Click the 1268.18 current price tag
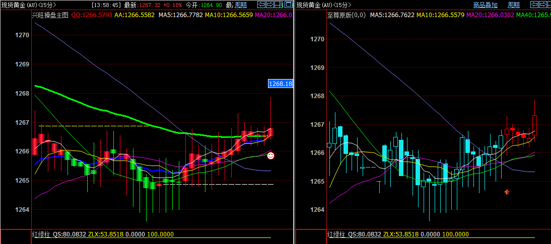The height and width of the screenshot is (244, 551). tap(280, 84)
